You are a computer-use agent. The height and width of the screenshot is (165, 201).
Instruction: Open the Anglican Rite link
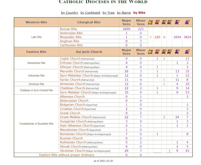coord(69,41)
